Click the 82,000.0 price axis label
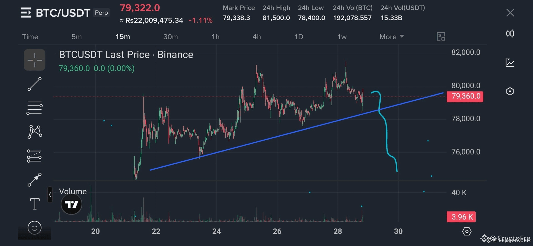The height and width of the screenshot is (246, 533). click(466, 52)
